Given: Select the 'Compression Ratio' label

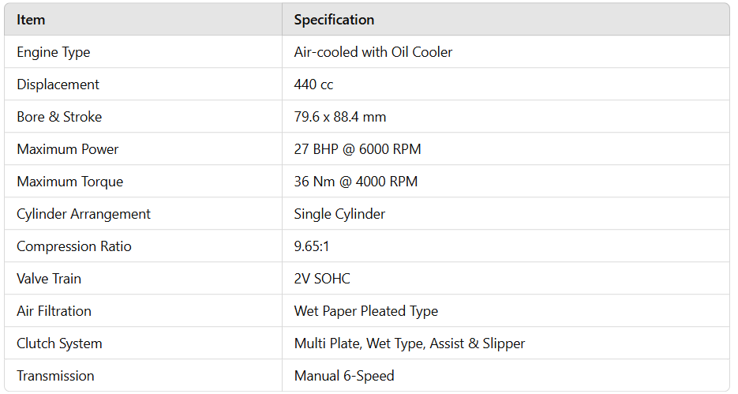Looking at the screenshot, I should [74, 246].
